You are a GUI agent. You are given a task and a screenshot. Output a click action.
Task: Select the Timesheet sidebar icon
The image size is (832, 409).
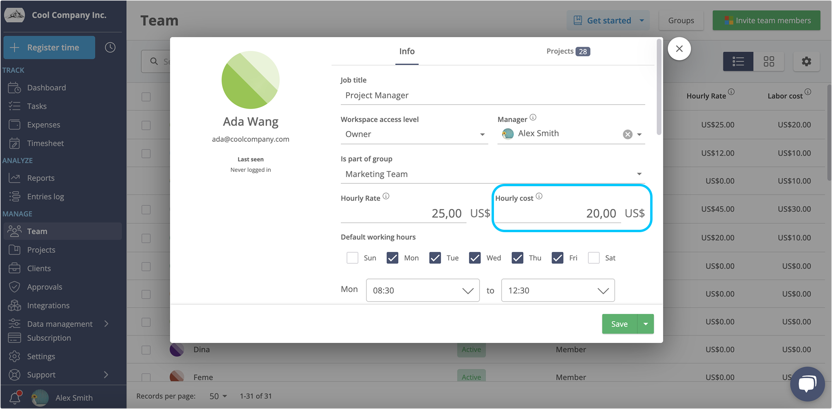click(x=14, y=143)
